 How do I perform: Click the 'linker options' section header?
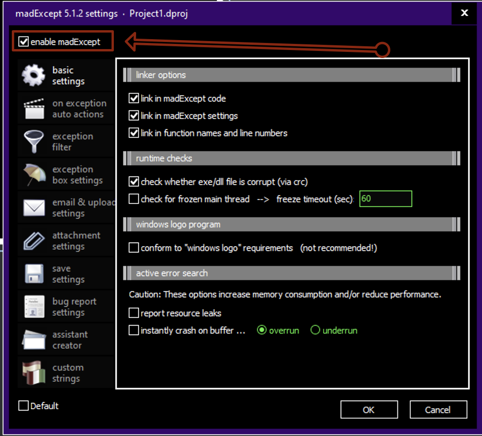[x=292, y=75]
